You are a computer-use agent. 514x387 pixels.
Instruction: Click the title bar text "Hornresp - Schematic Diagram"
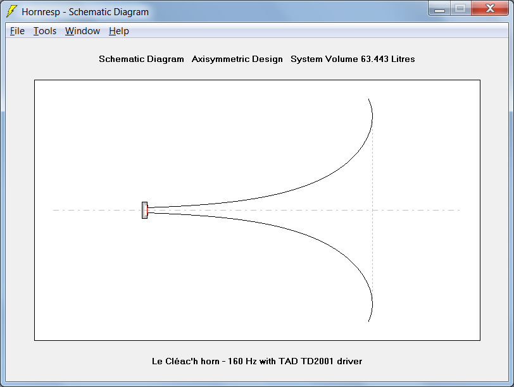click(x=85, y=12)
